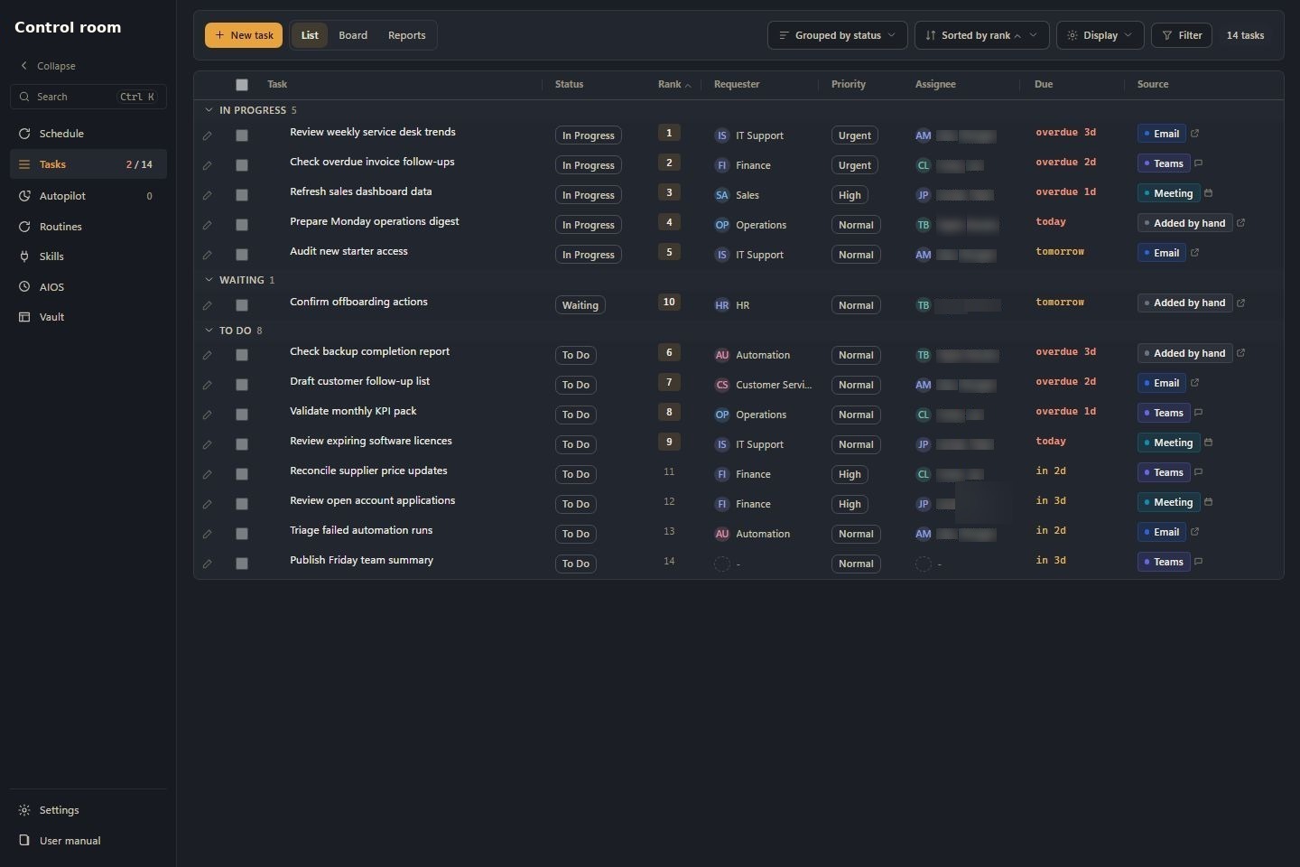Select checkbox for Check overdue invoice follow-ups
Screen dimensions: 1300x867
point(242,165)
